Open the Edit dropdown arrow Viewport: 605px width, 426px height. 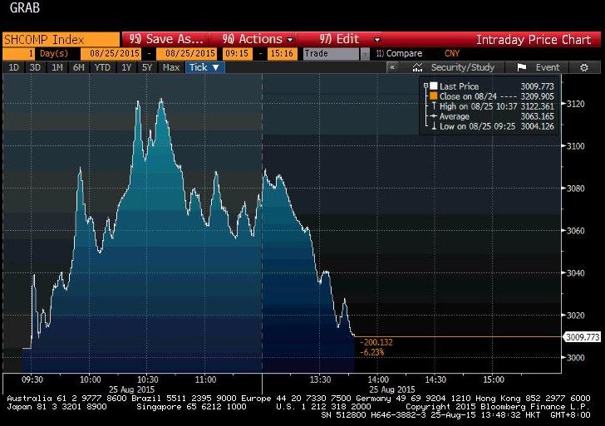click(x=377, y=39)
